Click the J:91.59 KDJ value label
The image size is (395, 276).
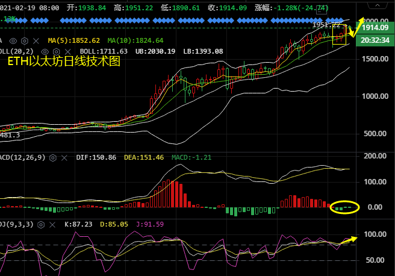point(151,225)
